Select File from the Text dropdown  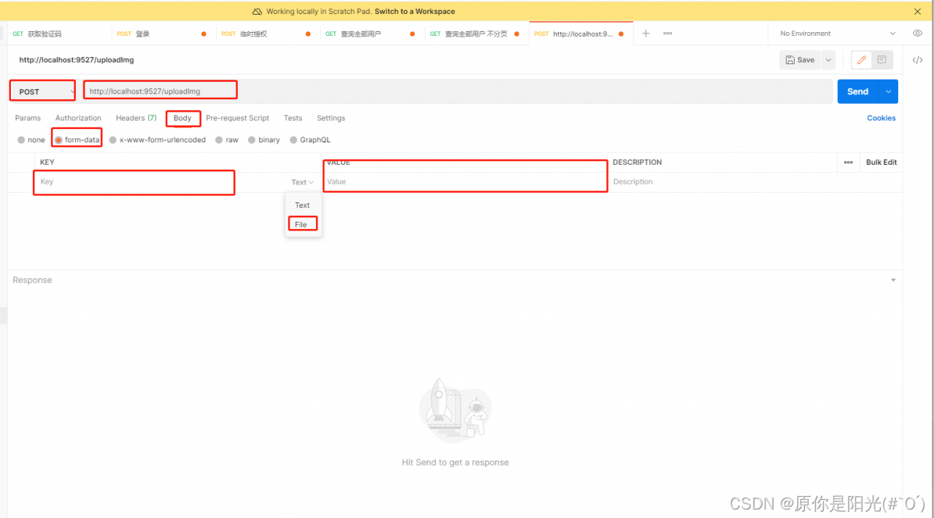(302, 223)
